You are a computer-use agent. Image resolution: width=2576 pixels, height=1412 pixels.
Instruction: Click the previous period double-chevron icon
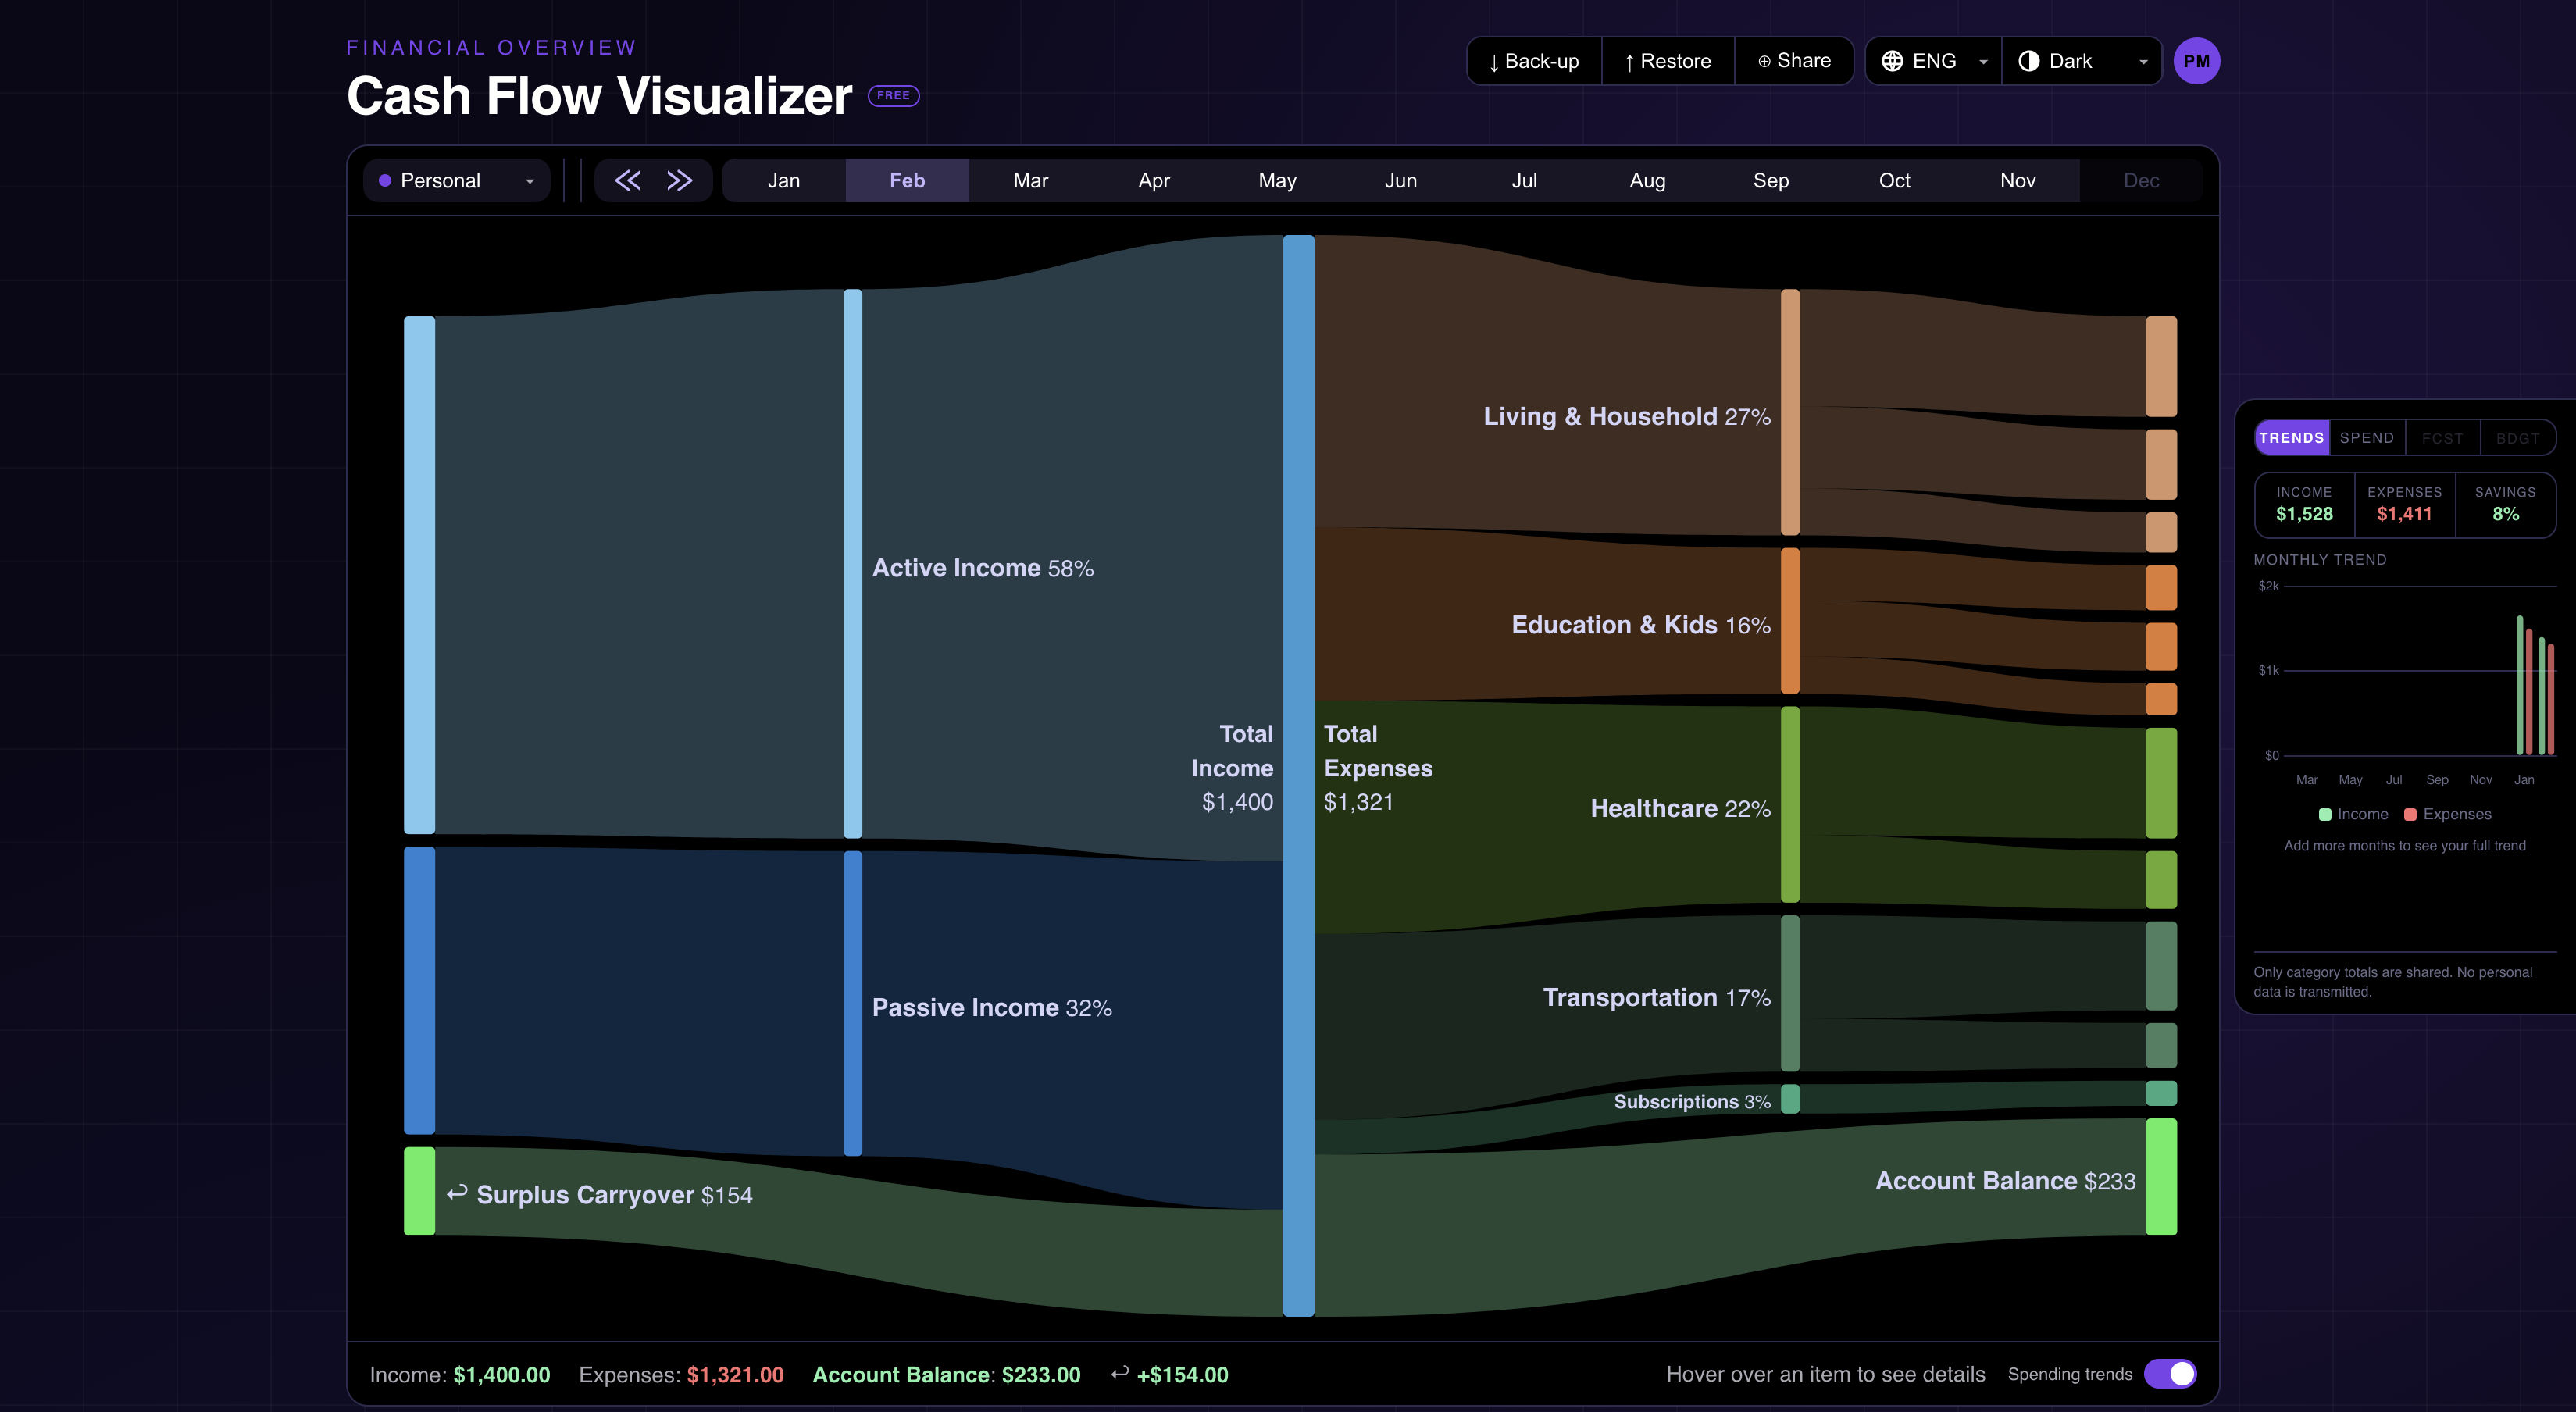(x=627, y=180)
